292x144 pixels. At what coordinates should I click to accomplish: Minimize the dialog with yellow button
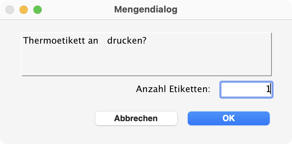(24, 10)
